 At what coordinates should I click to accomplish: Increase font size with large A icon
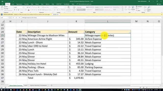click(28, 7)
